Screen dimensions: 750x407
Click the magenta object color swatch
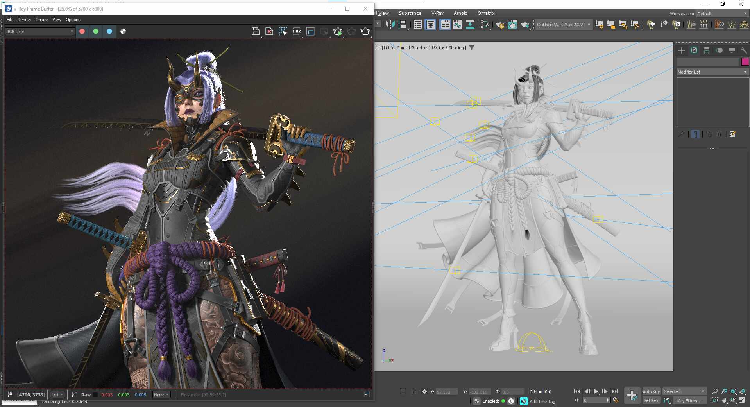pos(745,61)
